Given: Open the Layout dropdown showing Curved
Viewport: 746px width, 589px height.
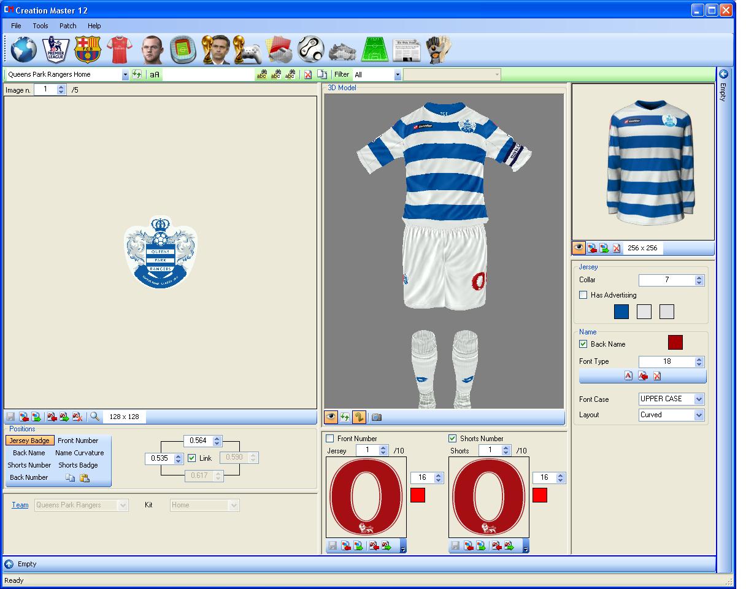Looking at the screenshot, I should [x=671, y=415].
